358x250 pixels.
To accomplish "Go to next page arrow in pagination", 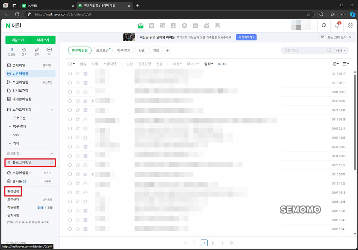I will pyautogui.click(x=222, y=243).
